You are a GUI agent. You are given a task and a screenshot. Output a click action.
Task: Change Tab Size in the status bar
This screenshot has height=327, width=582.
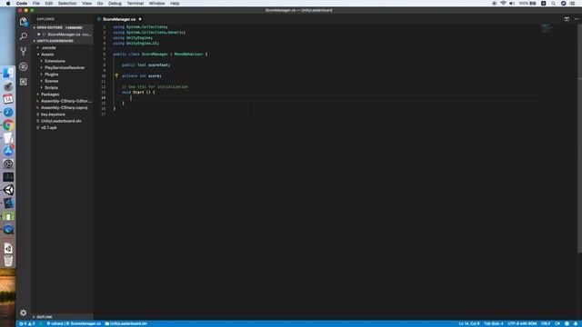(x=493, y=323)
